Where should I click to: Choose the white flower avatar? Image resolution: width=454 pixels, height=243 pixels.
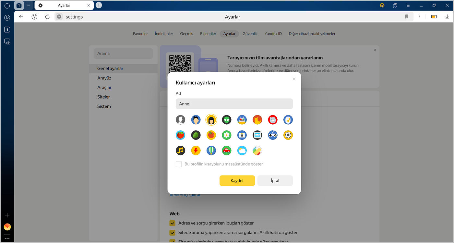227,135
